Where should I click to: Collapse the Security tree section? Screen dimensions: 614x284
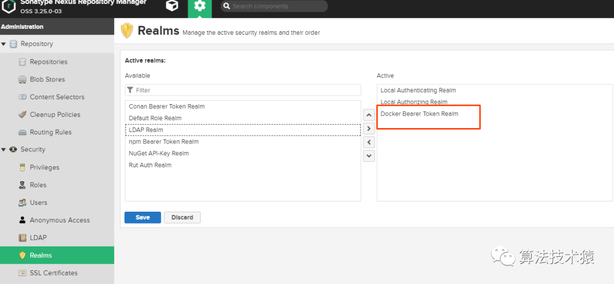pos(4,150)
